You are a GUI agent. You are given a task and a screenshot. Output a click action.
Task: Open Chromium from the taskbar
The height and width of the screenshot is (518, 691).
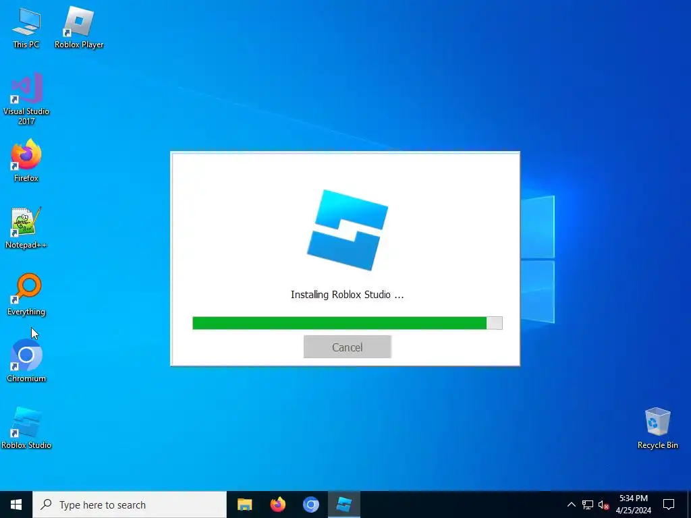coord(310,505)
